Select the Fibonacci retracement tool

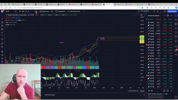[2, 22]
